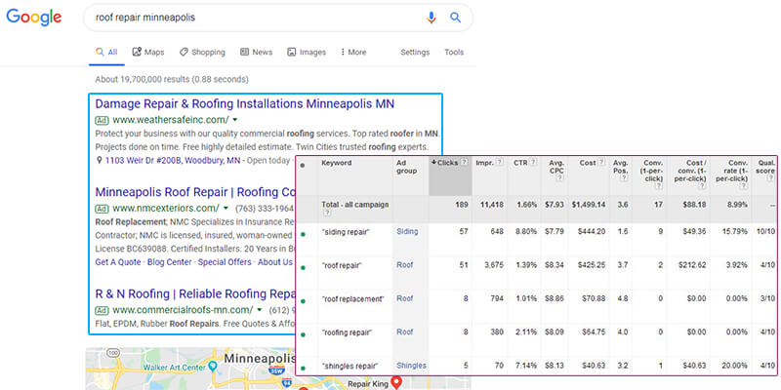
Task: Click the help icon under Avg. Pos. header
Action: [624, 178]
